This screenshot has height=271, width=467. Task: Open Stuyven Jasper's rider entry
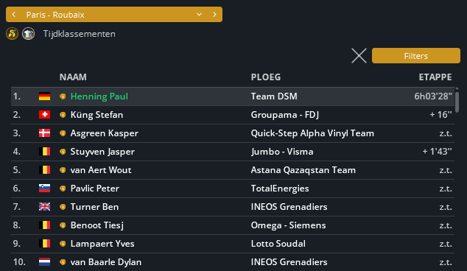tap(102, 152)
